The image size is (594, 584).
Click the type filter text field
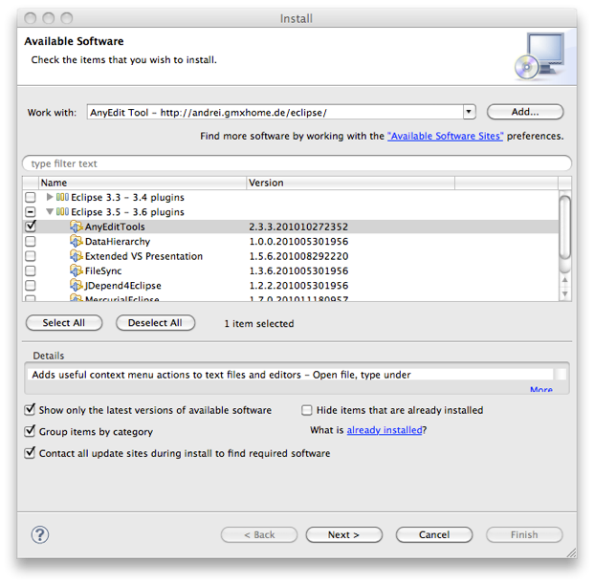tap(297, 163)
